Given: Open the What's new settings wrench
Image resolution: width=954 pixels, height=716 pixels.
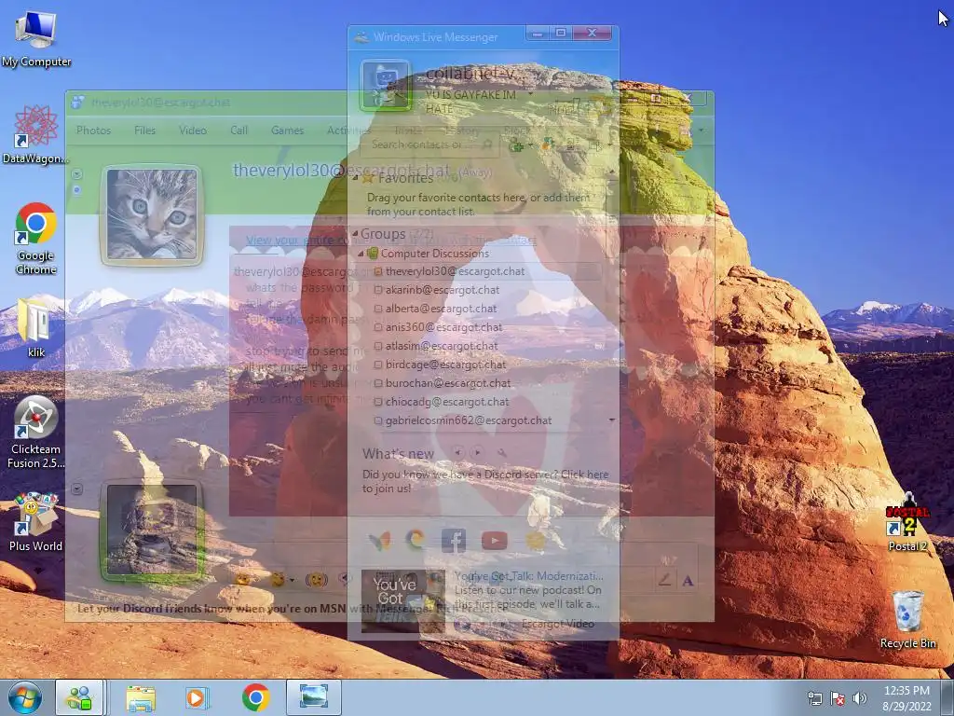Looking at the screenshot, I should (x=501, y=452).
